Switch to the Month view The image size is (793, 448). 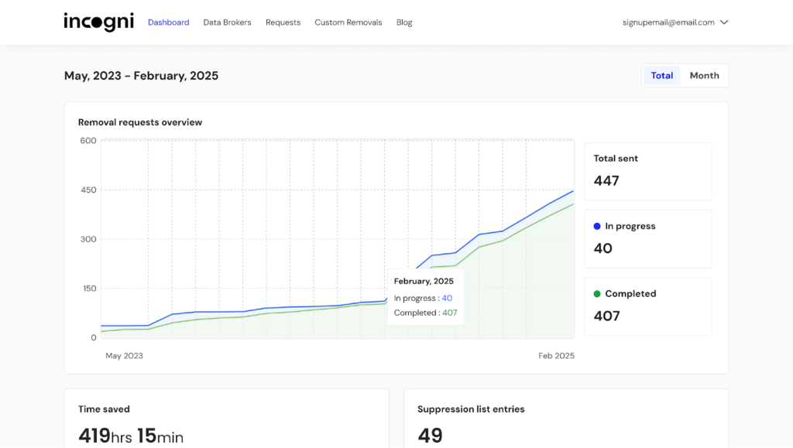click(x=704, y=75)
